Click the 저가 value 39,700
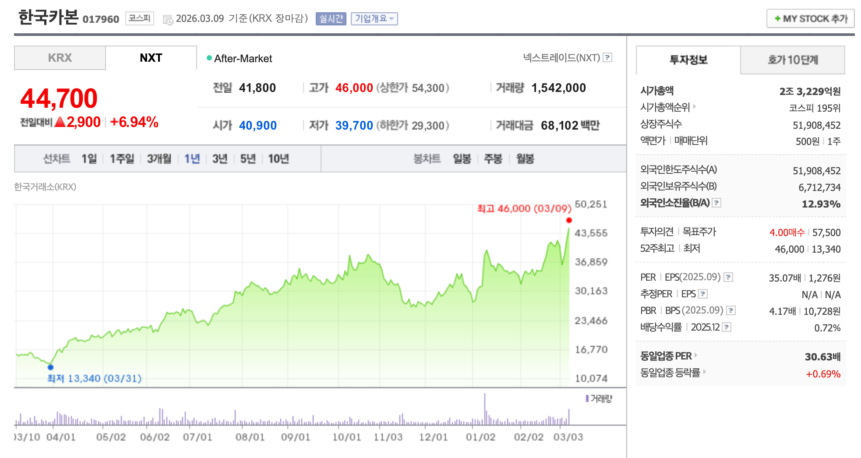This screenshot has width=861, height=458. pos(354,126)
